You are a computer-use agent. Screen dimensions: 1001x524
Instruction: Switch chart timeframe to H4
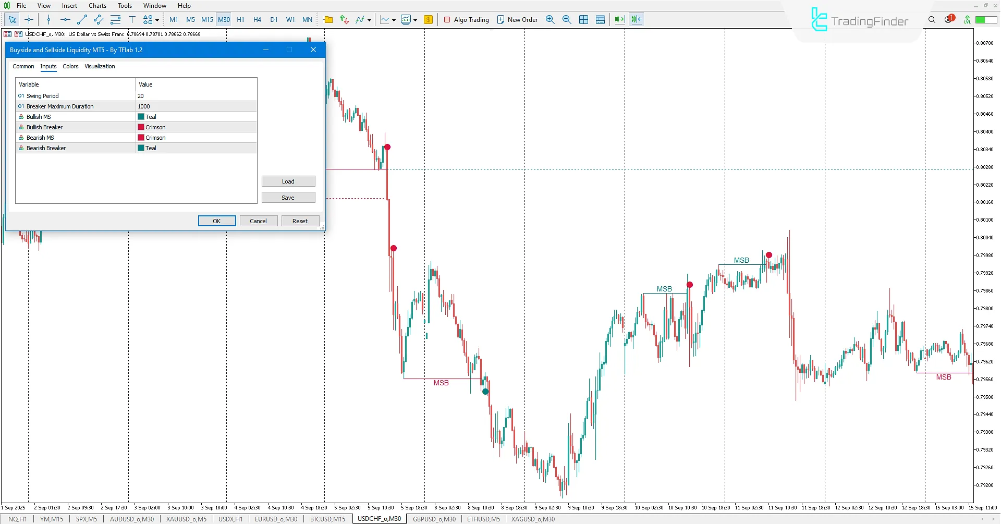[x=257, y=19]
